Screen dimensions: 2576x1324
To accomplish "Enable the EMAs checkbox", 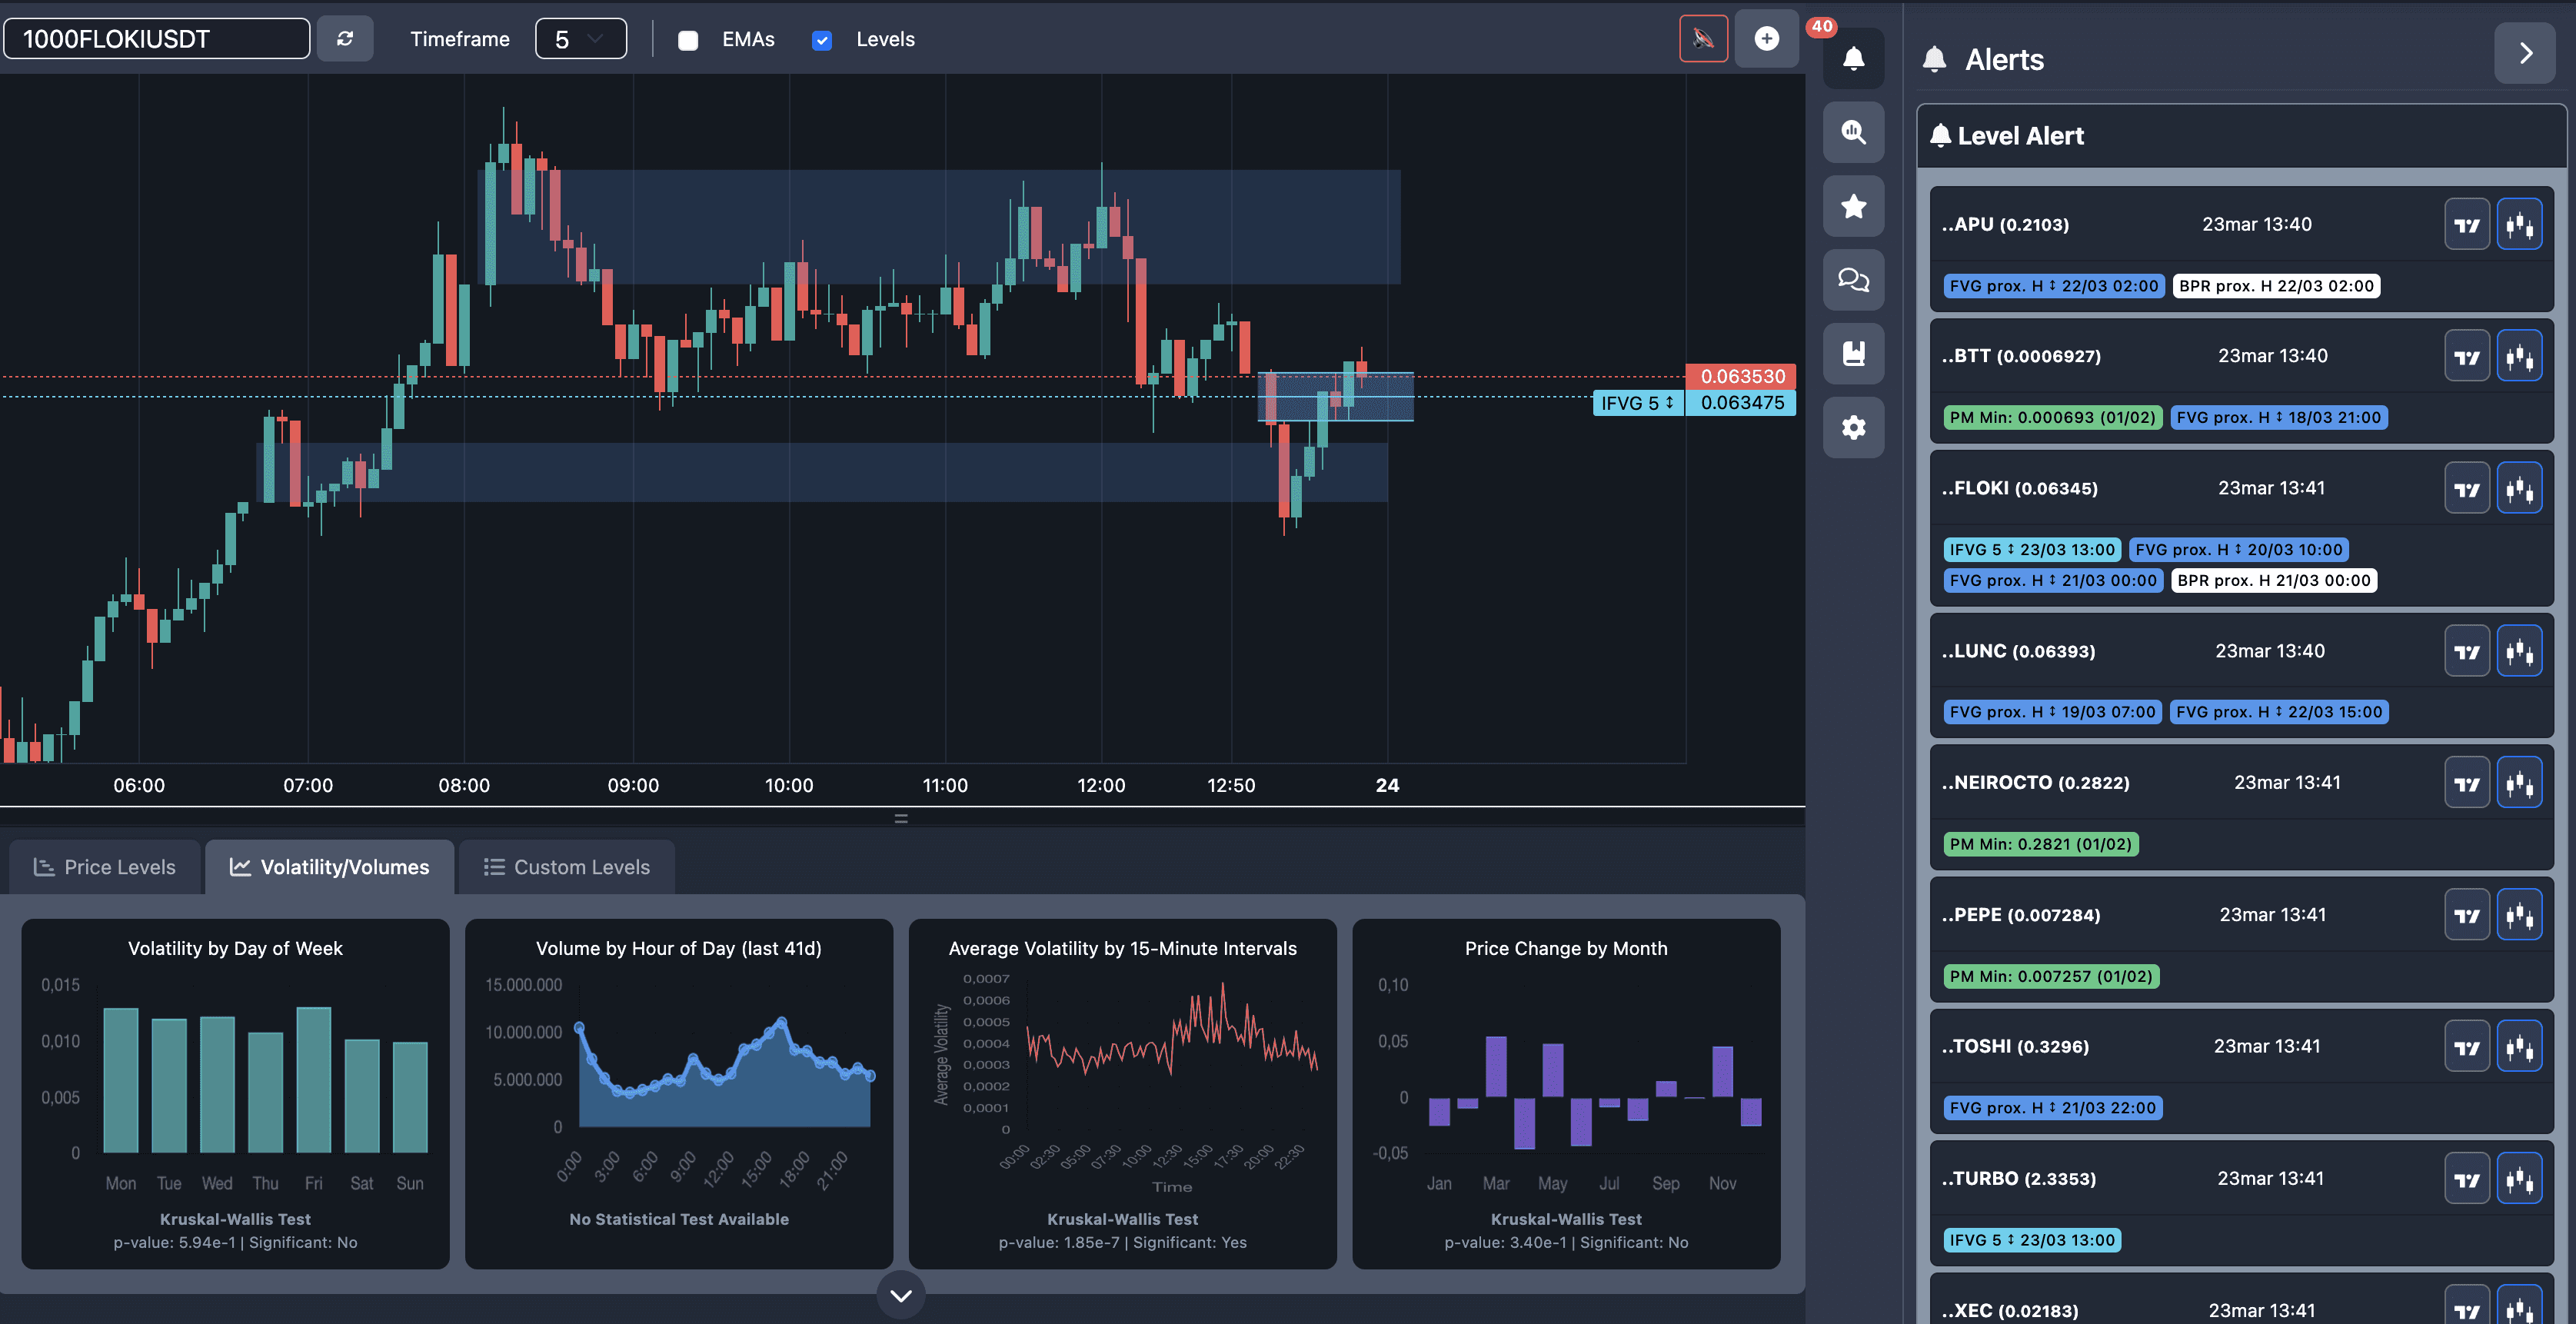I will 688,40.
